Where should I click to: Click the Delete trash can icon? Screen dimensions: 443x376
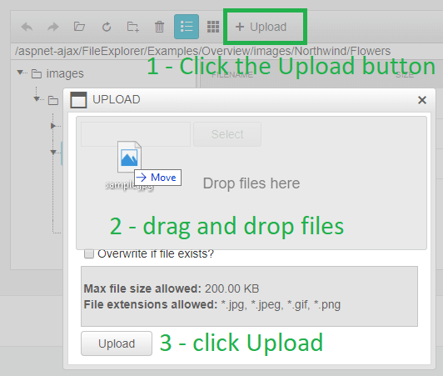tap(159, 27)
